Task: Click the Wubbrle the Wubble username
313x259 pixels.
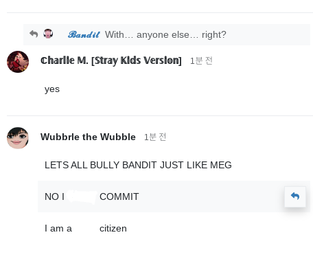Action: point(88,137)
